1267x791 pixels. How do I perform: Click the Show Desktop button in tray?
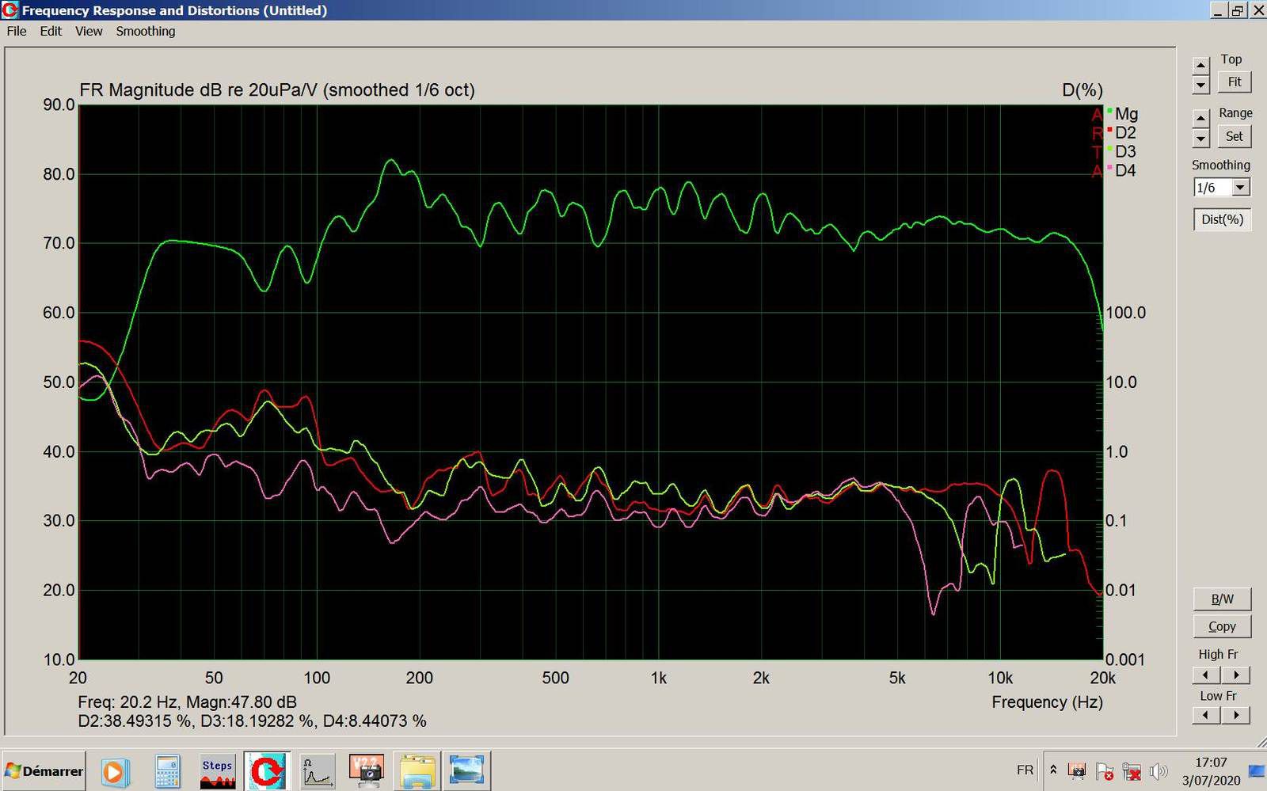click(1257, 770)
